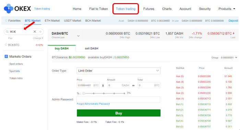Open Spot orders in sidebar
Viewport: 240px width, 130px height.
[16, 64]
